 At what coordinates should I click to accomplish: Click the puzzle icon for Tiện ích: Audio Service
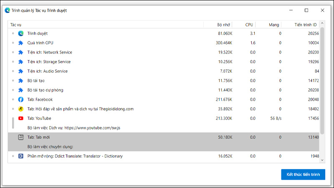click(20, 71)
